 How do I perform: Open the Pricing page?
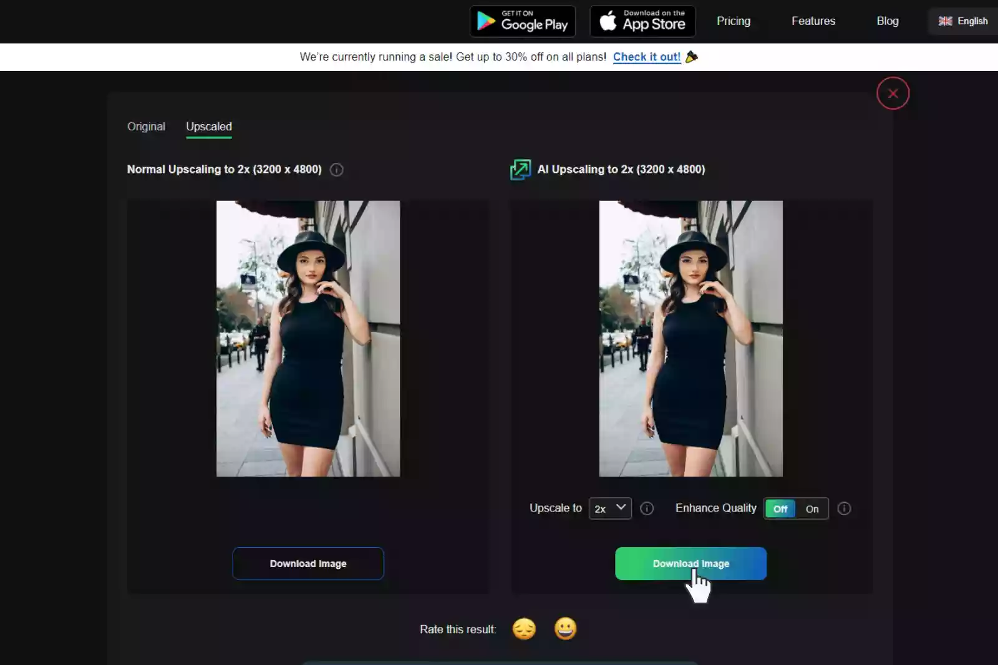click(x=733, y=21)
